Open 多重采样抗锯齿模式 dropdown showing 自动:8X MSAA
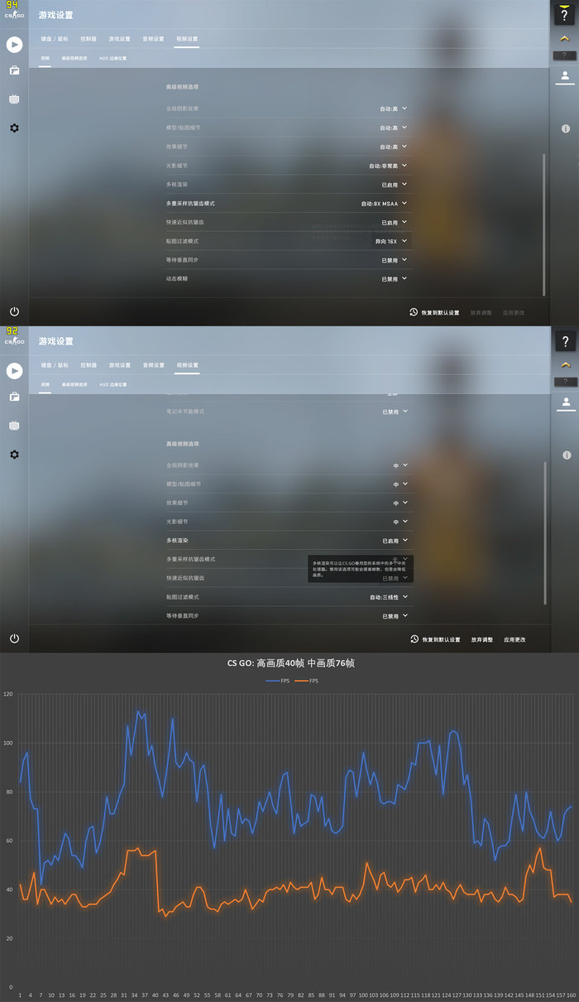The height and width of the screenshot is (1002, 579). click(x=385, y=203)
